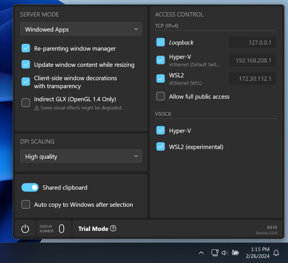This screenshot has width=288, height=263.
Task: Open the Server Mode dropdown
Action: click(x=81, y=29)
